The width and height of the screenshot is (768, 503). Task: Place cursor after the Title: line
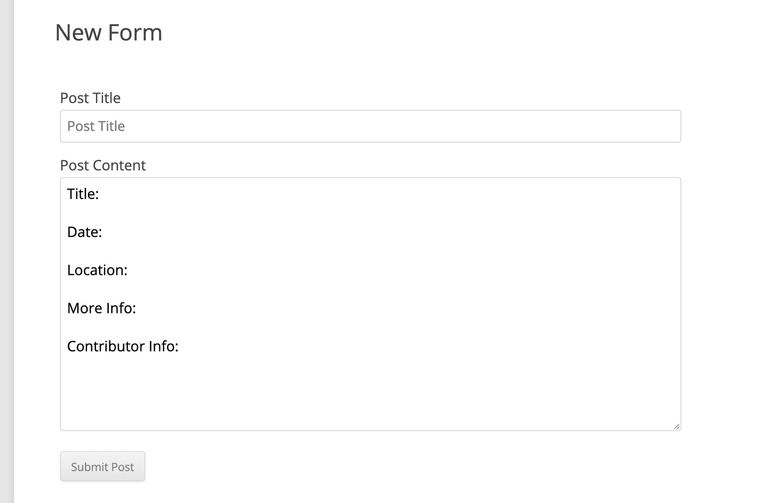click(102, 194)
